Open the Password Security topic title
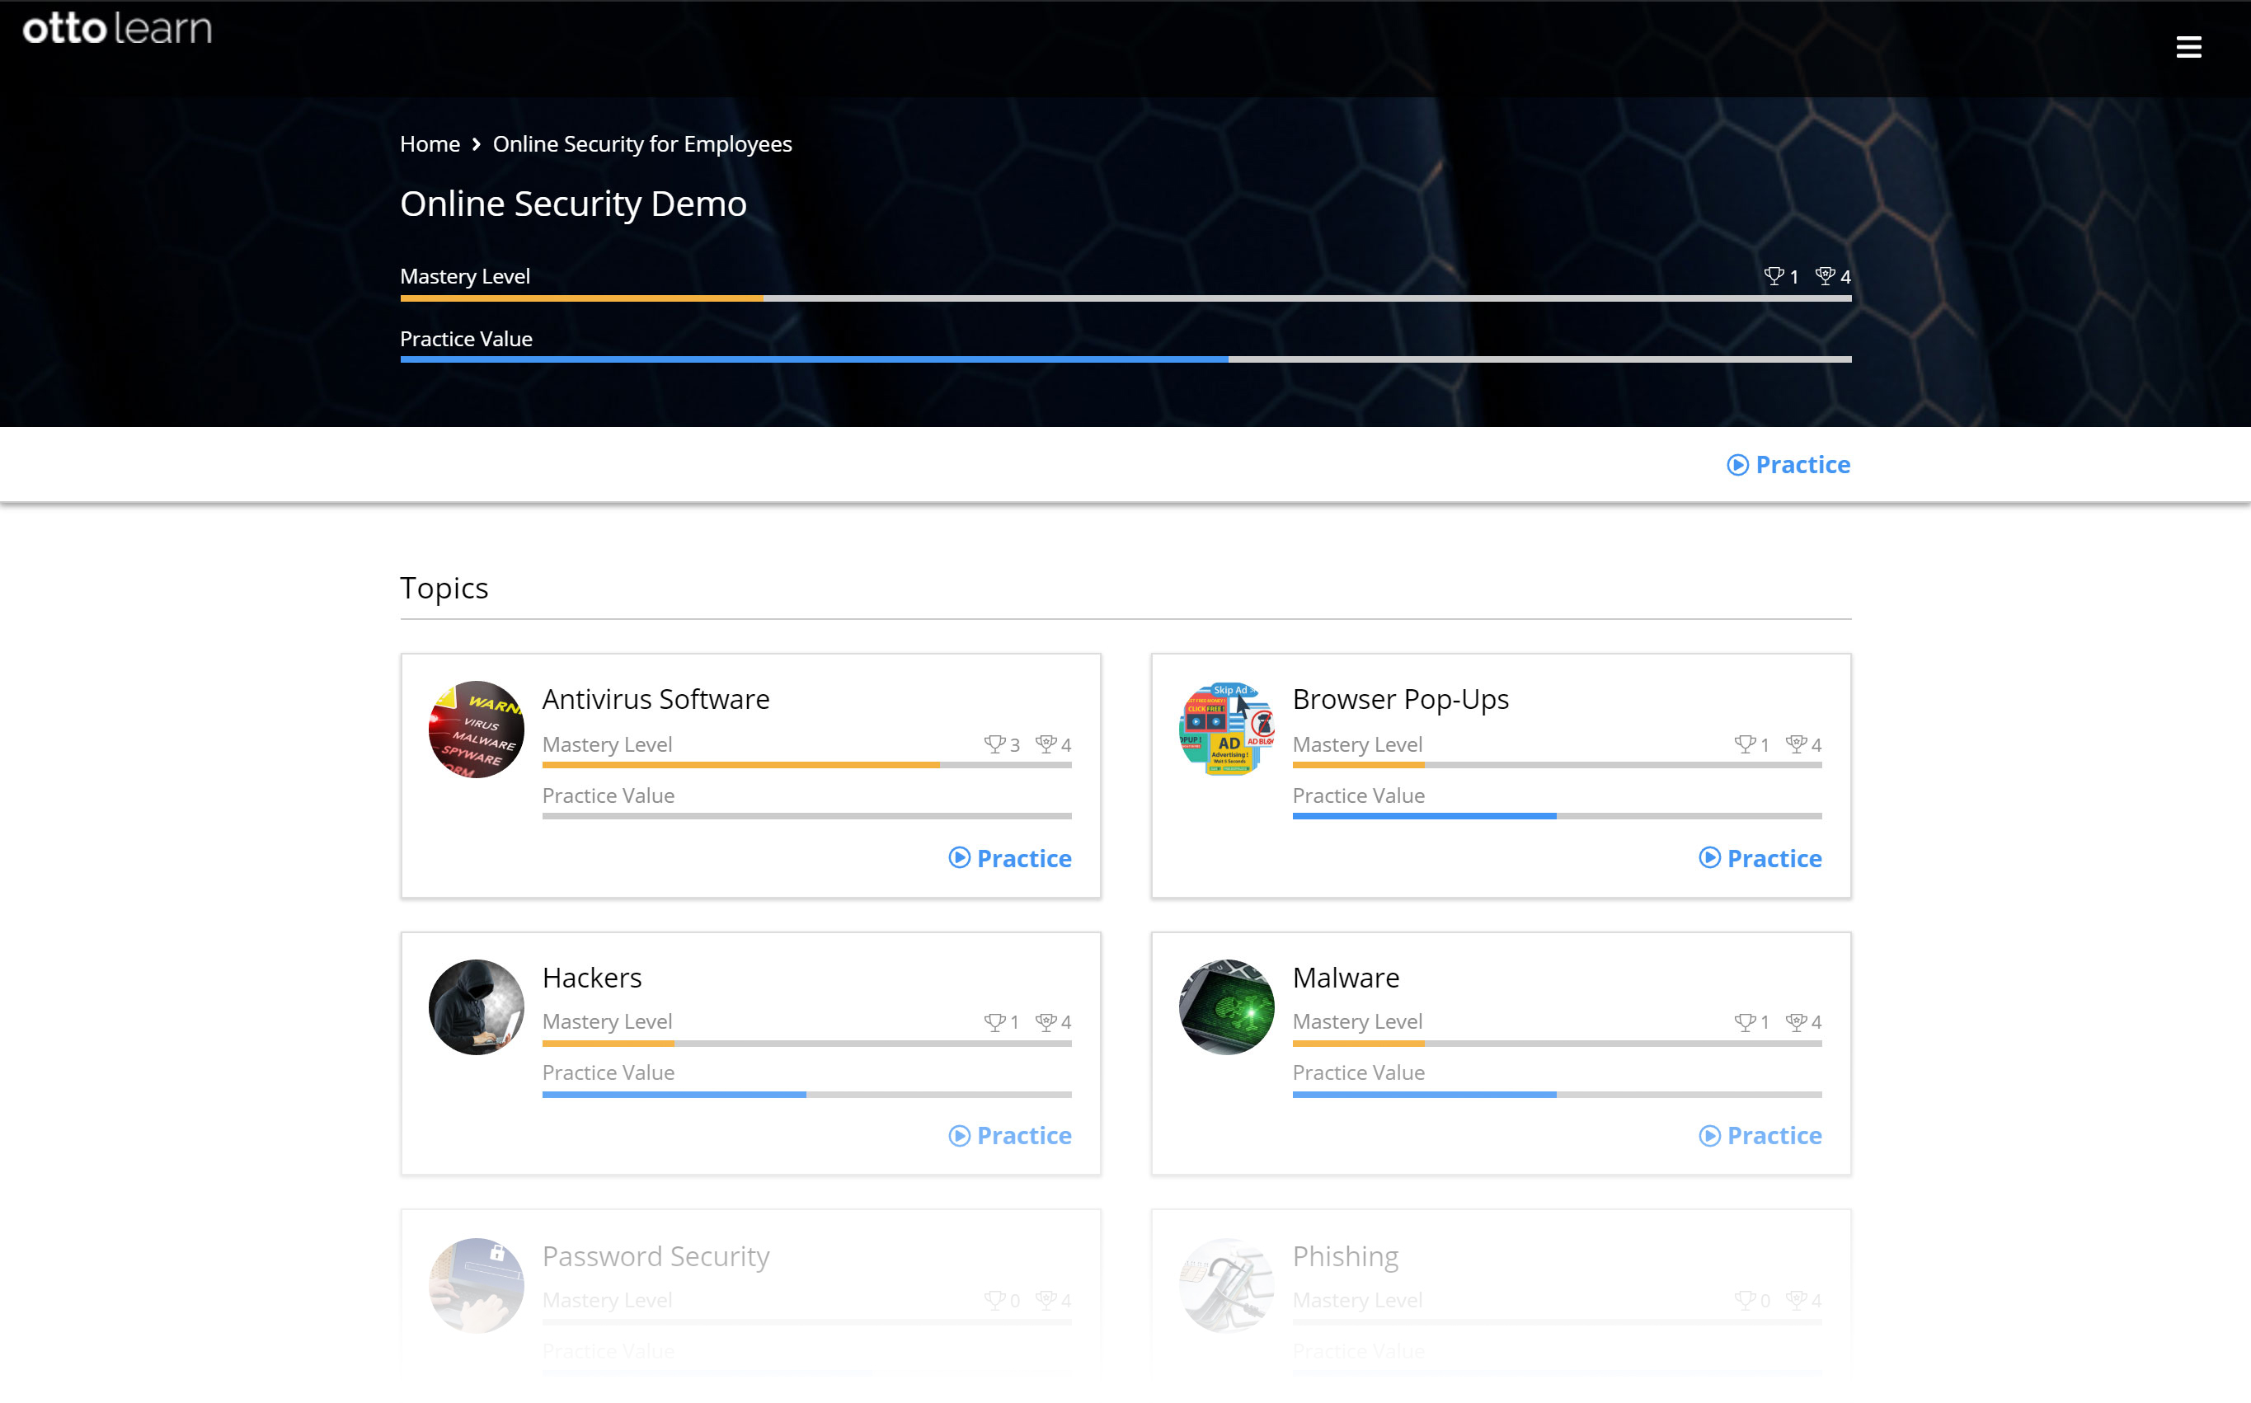2251x1403 pixels. (x=655, y=1256)
